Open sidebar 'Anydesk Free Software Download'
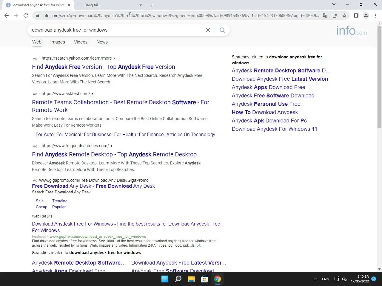The width and height of the screenshot is (382, 286). [x=273, y=96]
